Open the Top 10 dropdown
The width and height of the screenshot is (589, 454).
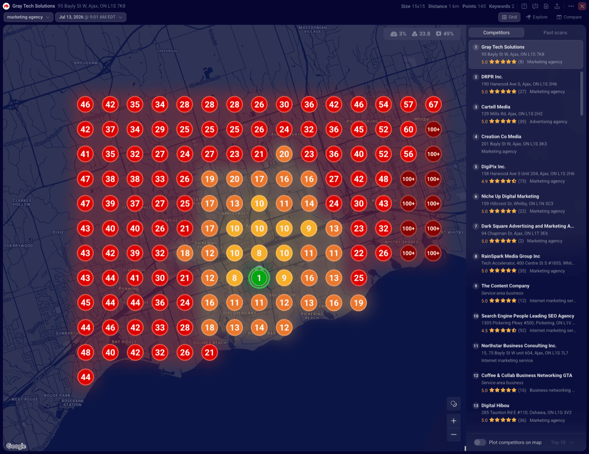(x=562, y=443)
